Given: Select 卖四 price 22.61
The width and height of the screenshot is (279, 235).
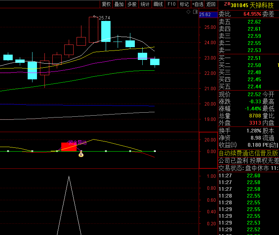Looking at the screenshot, I should tap(254, 29).
